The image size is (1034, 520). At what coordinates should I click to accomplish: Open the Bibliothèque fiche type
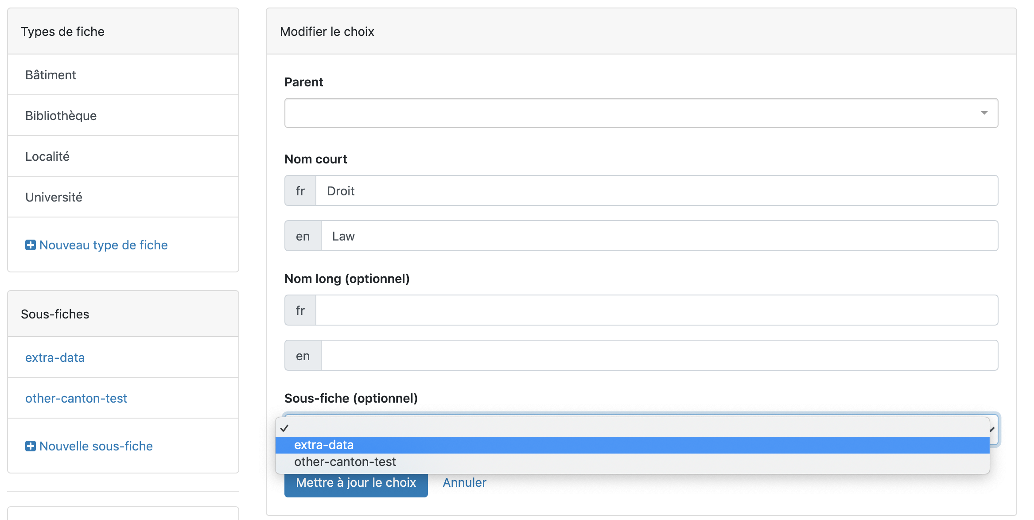61,116
